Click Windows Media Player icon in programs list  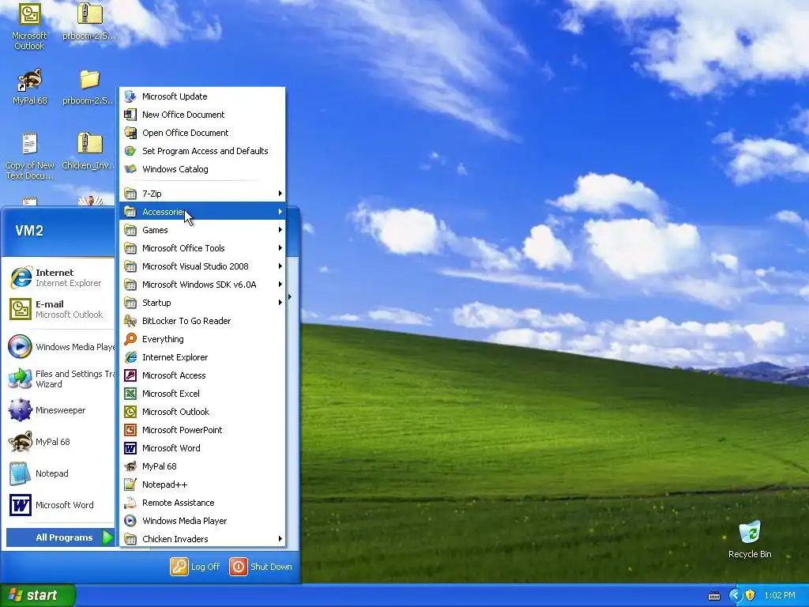130,521
